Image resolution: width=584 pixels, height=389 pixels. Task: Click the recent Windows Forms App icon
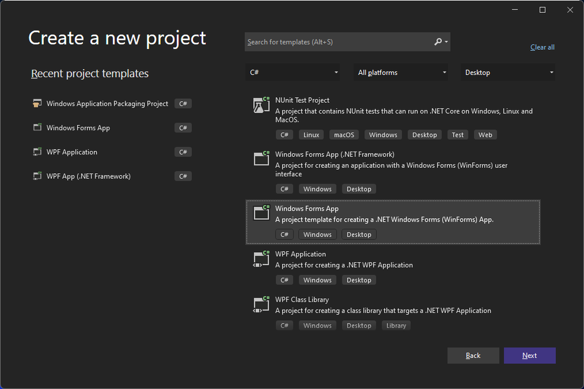tap(37, 128)
